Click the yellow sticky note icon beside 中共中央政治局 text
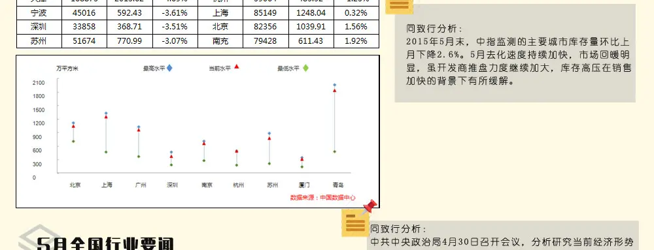Image resolution: width=654 pixels, height=250 pixels. pos(355,223)
